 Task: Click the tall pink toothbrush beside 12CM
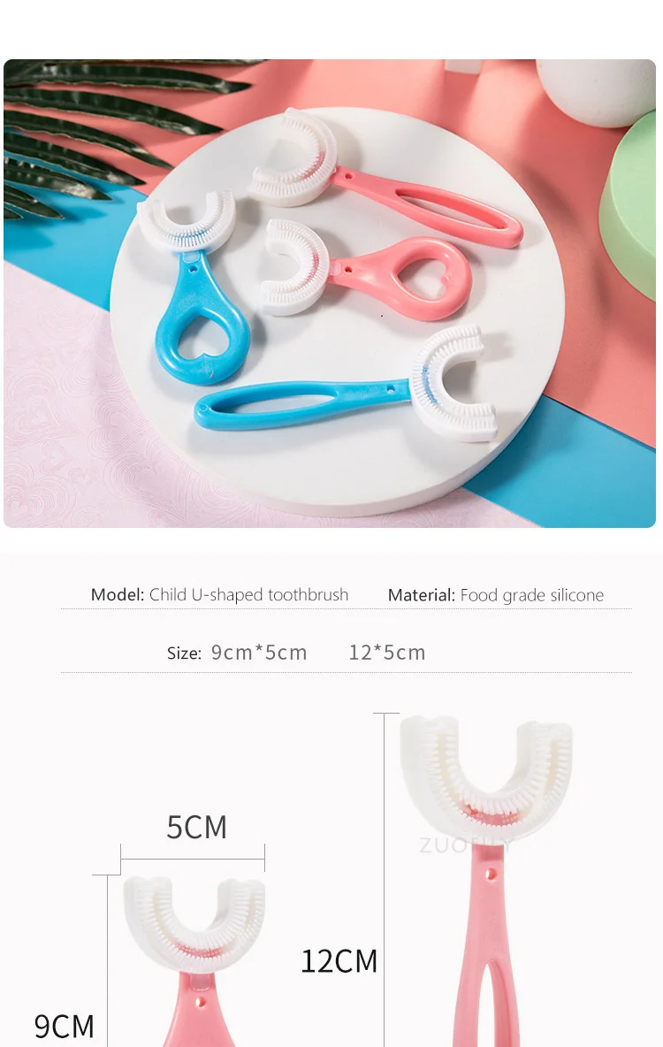click(x=486, y=882)
